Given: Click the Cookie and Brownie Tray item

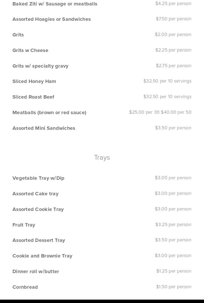Looking at the screenshot, I should pos(42,256).
